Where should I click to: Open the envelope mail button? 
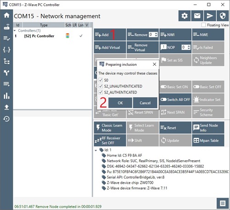point(197,16)
